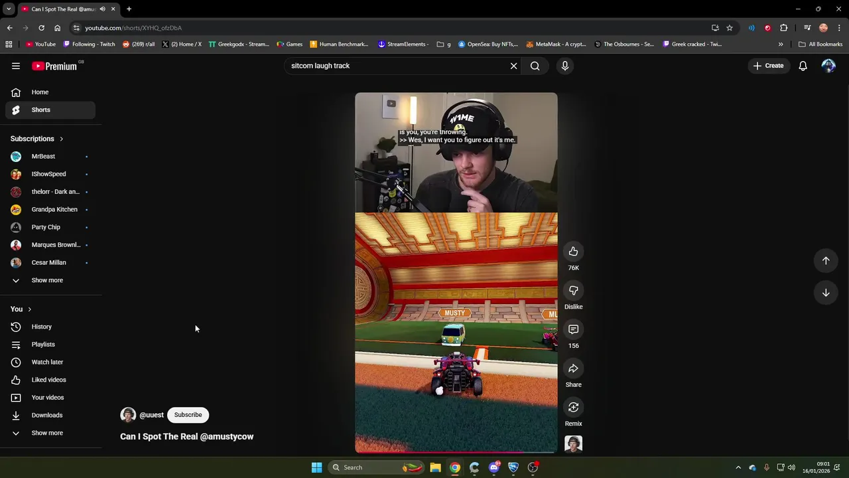Open the Human Benchmark bookmark

tap(339, 44)
